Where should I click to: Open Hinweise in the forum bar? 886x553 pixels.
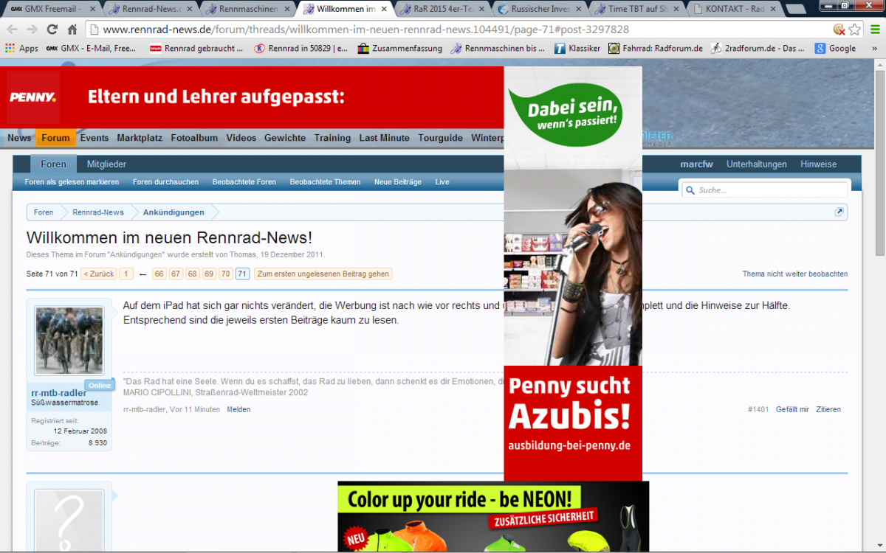(x=819, y=164)
